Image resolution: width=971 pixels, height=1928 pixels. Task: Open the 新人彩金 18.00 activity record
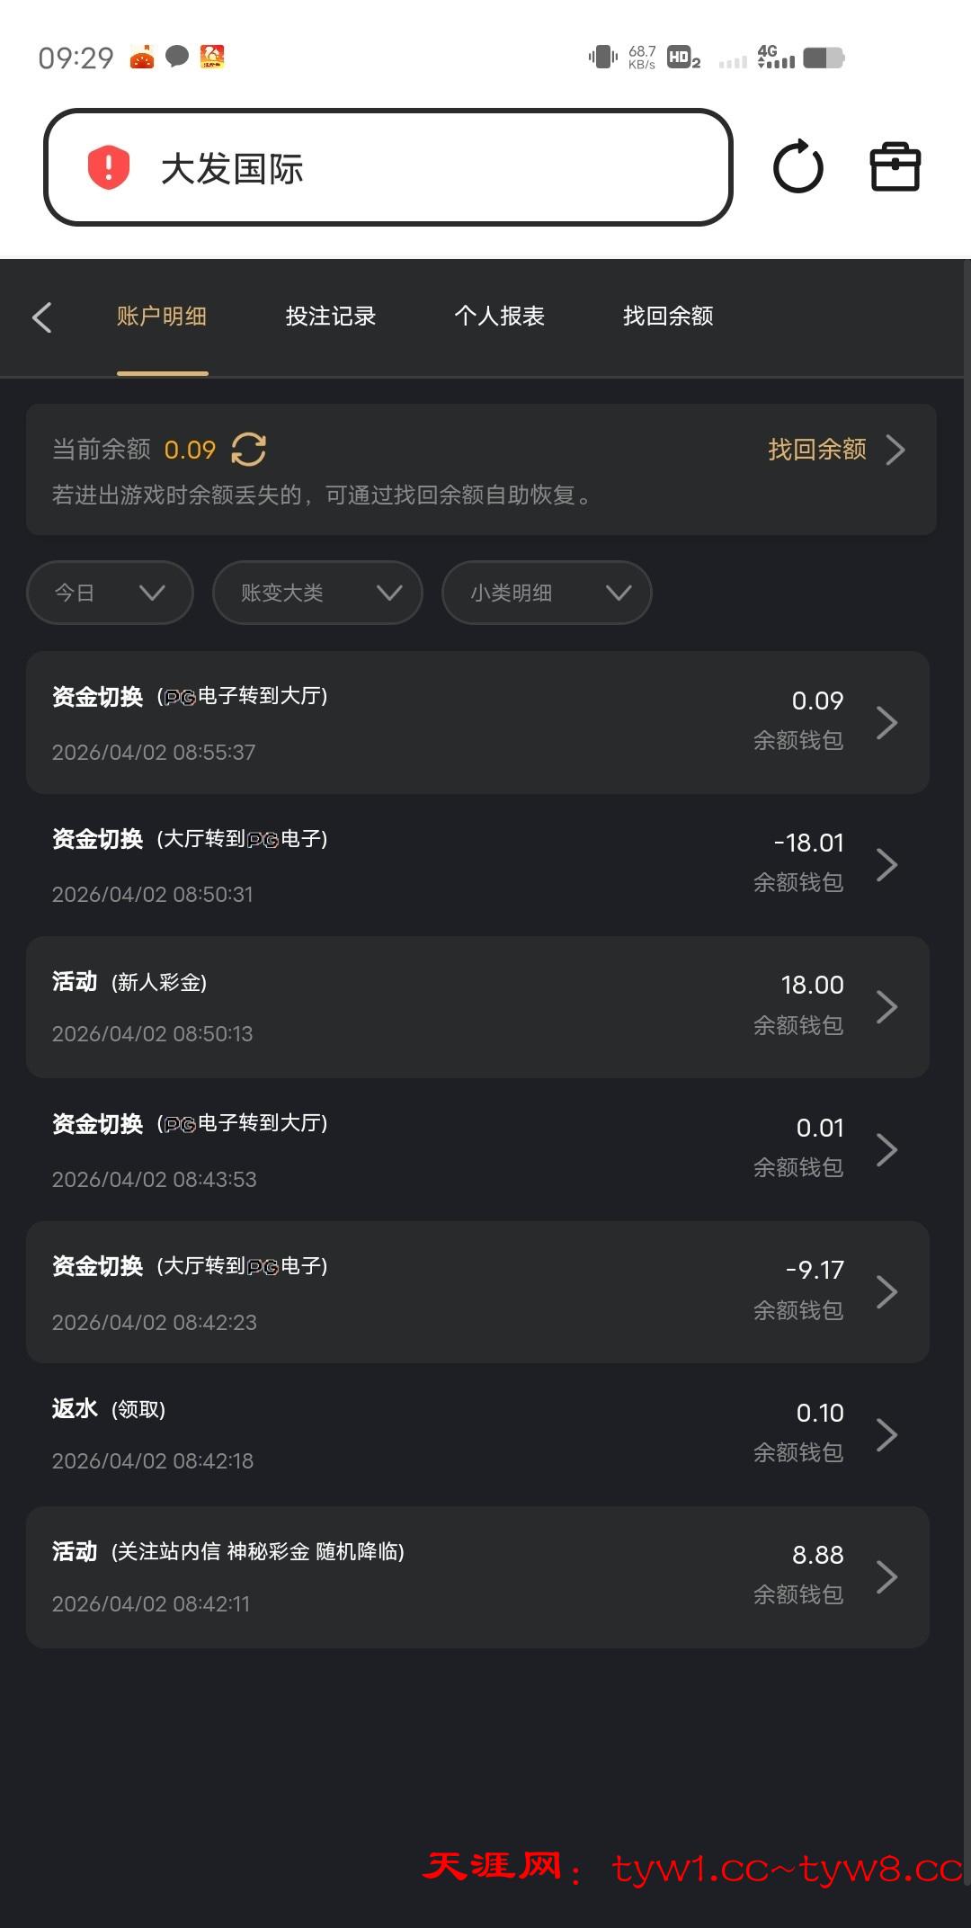pos(477,1007)
